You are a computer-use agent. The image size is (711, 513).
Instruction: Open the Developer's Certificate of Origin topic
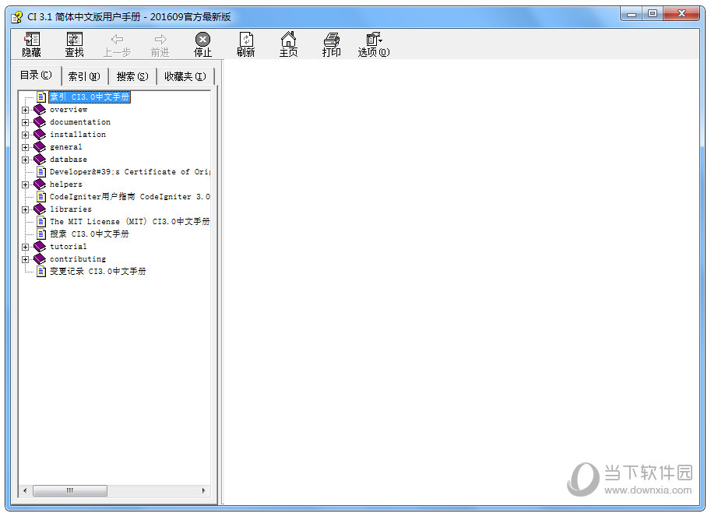[130, 172]
